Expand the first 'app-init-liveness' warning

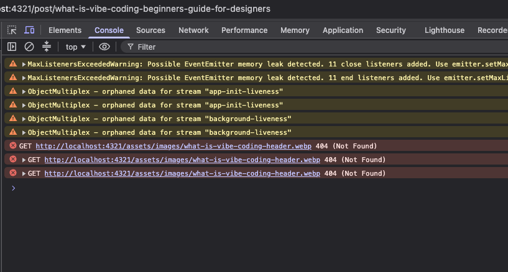coord(24,91)
